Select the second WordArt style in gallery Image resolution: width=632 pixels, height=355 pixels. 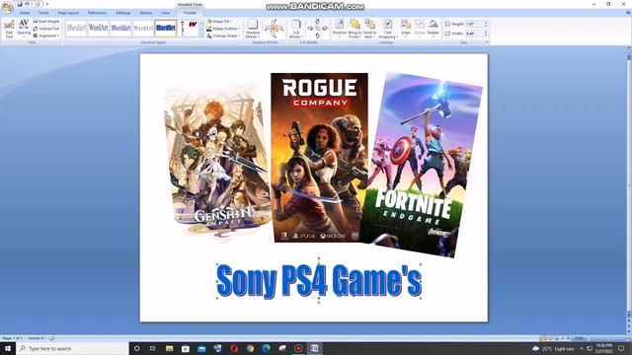(x=99, y=28)
